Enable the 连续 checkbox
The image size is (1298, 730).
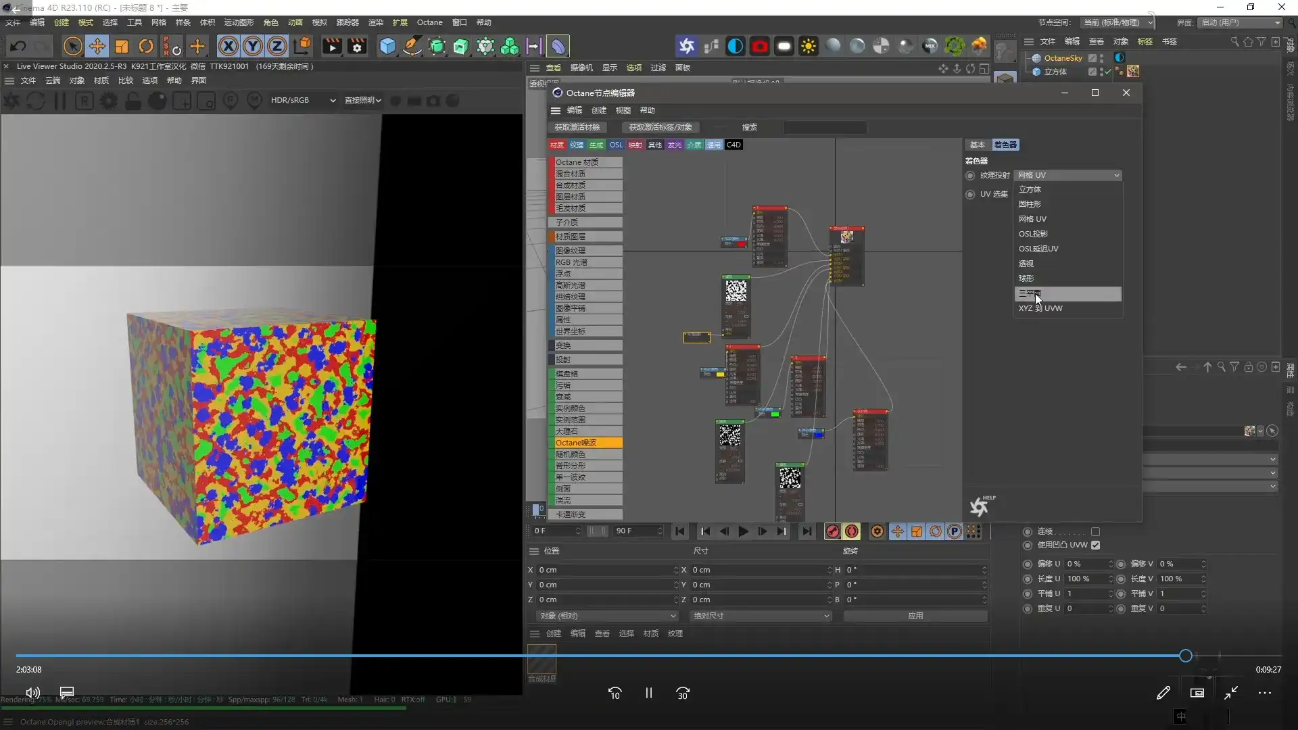[1095, 532]
